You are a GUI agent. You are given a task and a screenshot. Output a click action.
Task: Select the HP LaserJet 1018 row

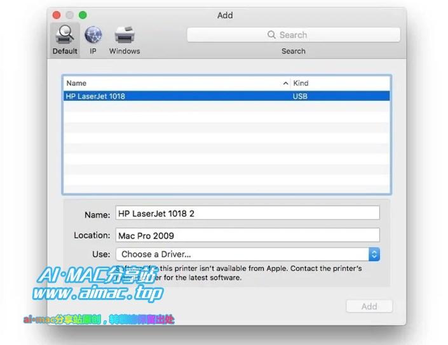226,96
